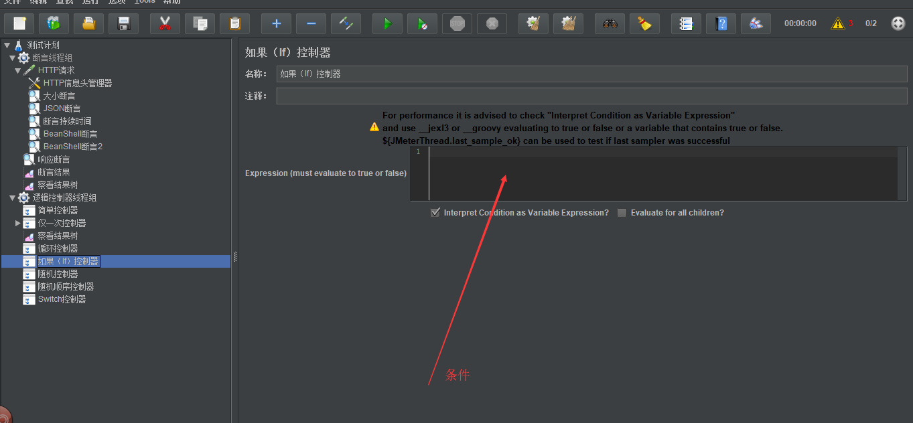Image resolution: width=913 pixels, height=423 pixels.
Task: Select HTTP请求 sampler in tree
Action: 56,70
